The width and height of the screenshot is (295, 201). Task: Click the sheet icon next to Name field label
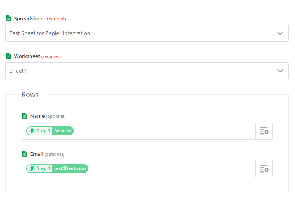click(25, 116)
